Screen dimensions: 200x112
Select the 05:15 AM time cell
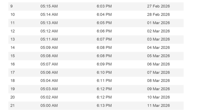(x=49, y=6)
